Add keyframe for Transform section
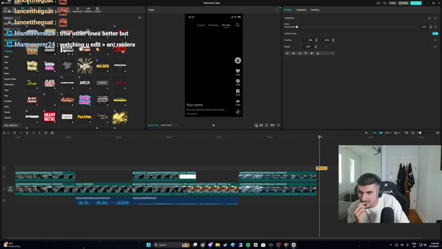 point(435,18)
